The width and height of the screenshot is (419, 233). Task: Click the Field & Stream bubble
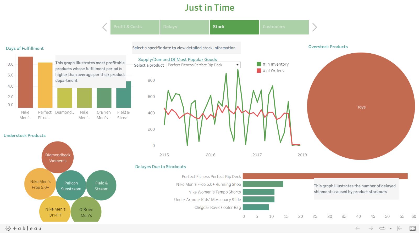pyautogui.click(x=101, y=185)
